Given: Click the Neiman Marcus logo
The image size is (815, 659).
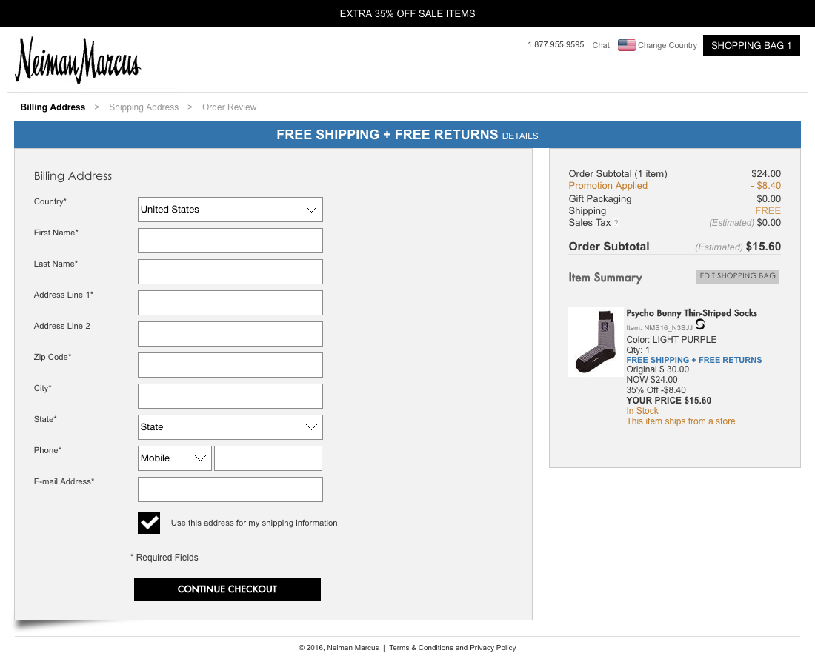Looking at the screenshot, I should coord(78,60).
